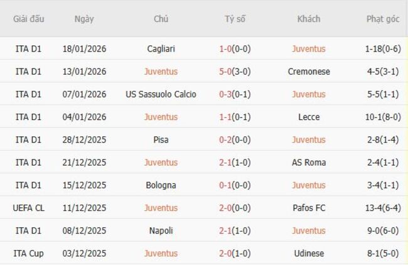Image resolution: width=408 pixels, height=265 pixels.
Task: Select the Bologna team name
Action: pyautogui.click(x=161, y=185)
